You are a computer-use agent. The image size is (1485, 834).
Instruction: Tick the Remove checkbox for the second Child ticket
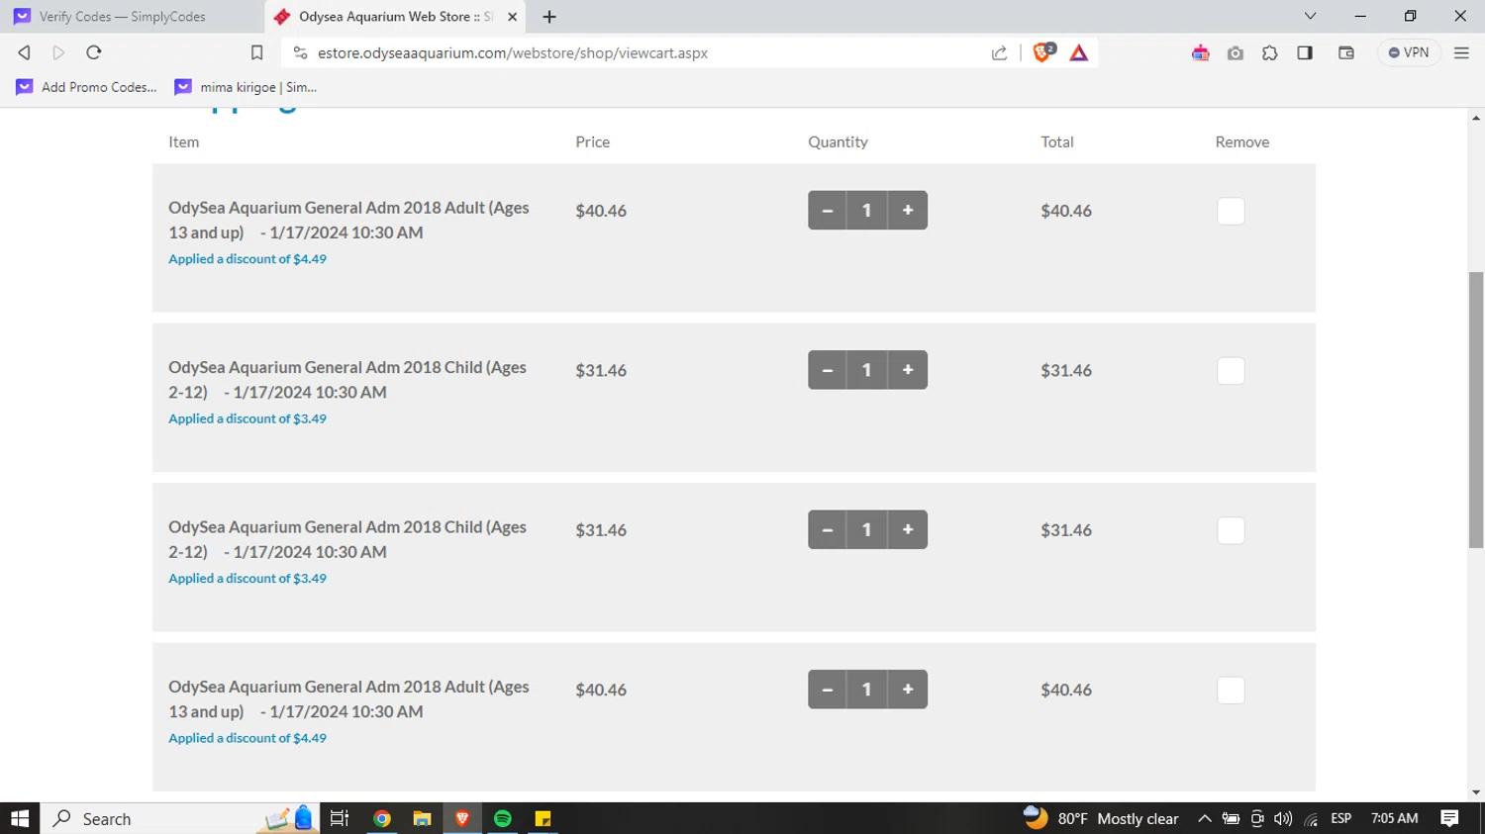[1231, 530]
